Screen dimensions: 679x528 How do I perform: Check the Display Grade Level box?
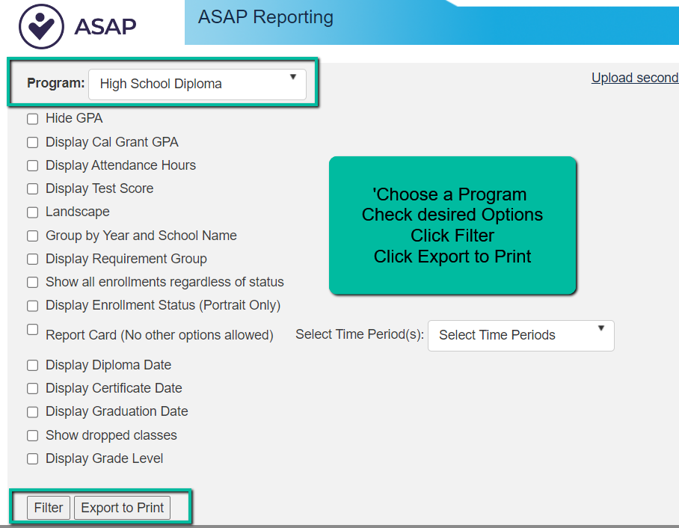[32, 458]
